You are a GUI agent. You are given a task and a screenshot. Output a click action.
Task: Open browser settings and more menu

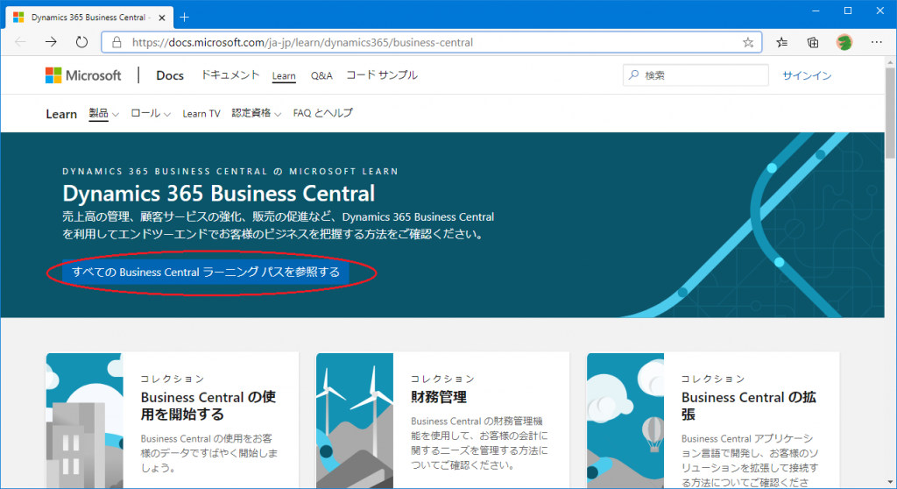(876, 42)
